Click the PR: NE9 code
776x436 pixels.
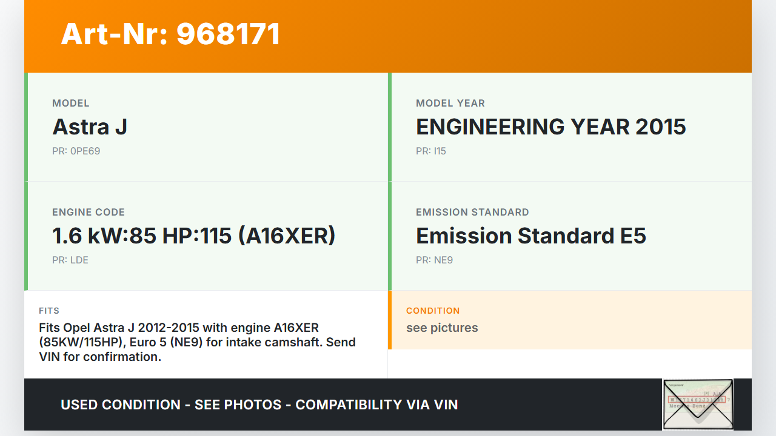point(435,260)
